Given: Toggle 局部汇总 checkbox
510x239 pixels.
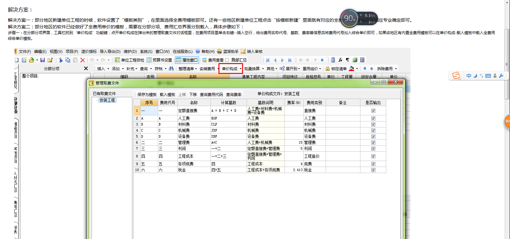Looking at the screenshot, I should (x=227, y=60).
